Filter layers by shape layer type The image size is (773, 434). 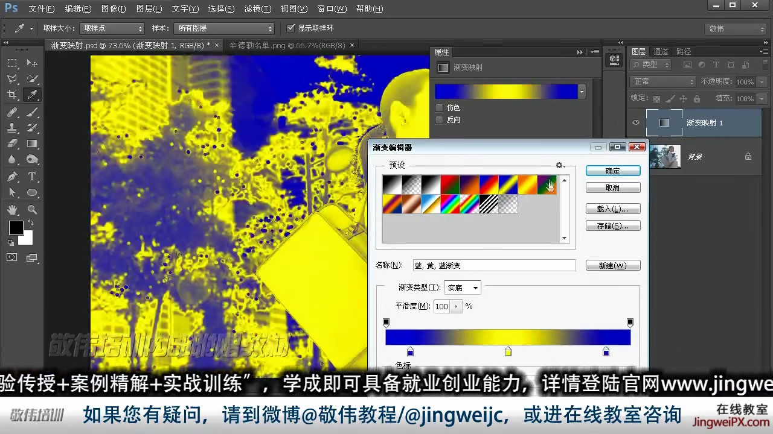pyautogui.click(x=731, y=64)
